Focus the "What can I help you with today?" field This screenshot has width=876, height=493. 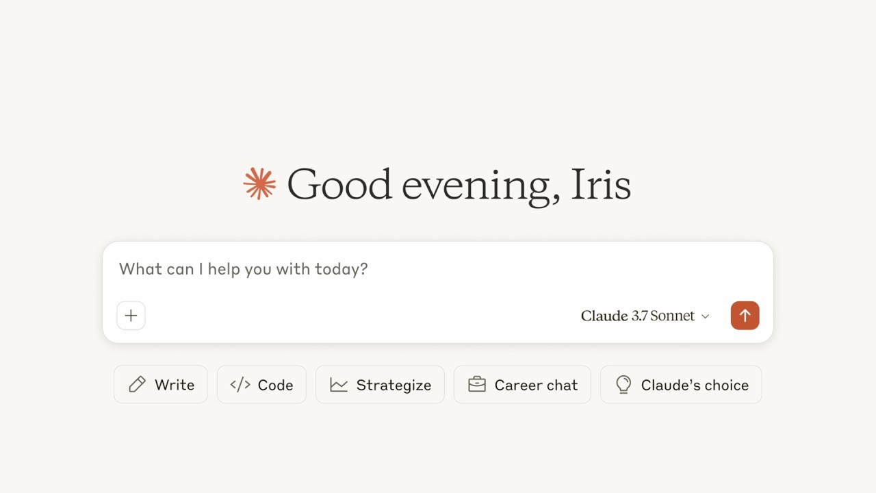point(244,268)
